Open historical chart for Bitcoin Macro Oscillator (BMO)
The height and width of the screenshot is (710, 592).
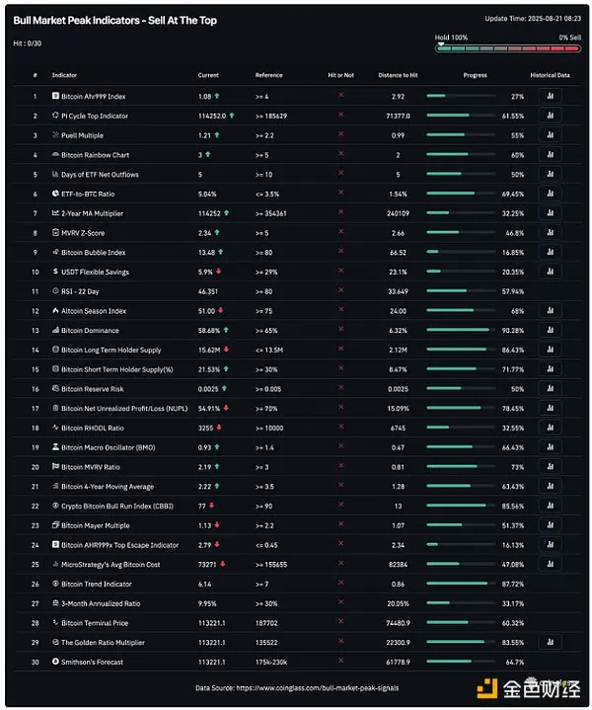[x=550, y=447]
